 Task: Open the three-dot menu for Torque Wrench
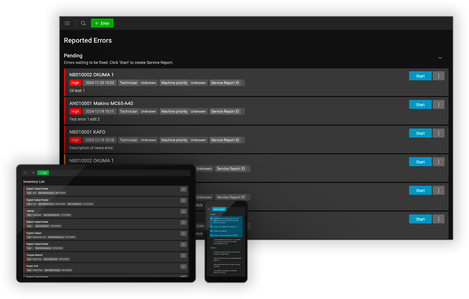pyautogui.click(x=183, y=255)
